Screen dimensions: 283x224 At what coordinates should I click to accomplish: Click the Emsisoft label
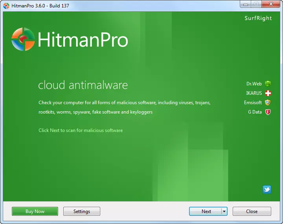(253, 103)
